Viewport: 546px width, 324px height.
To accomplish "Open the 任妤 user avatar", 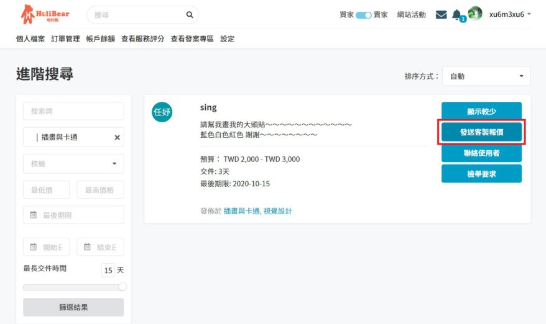I will (162, 112).
